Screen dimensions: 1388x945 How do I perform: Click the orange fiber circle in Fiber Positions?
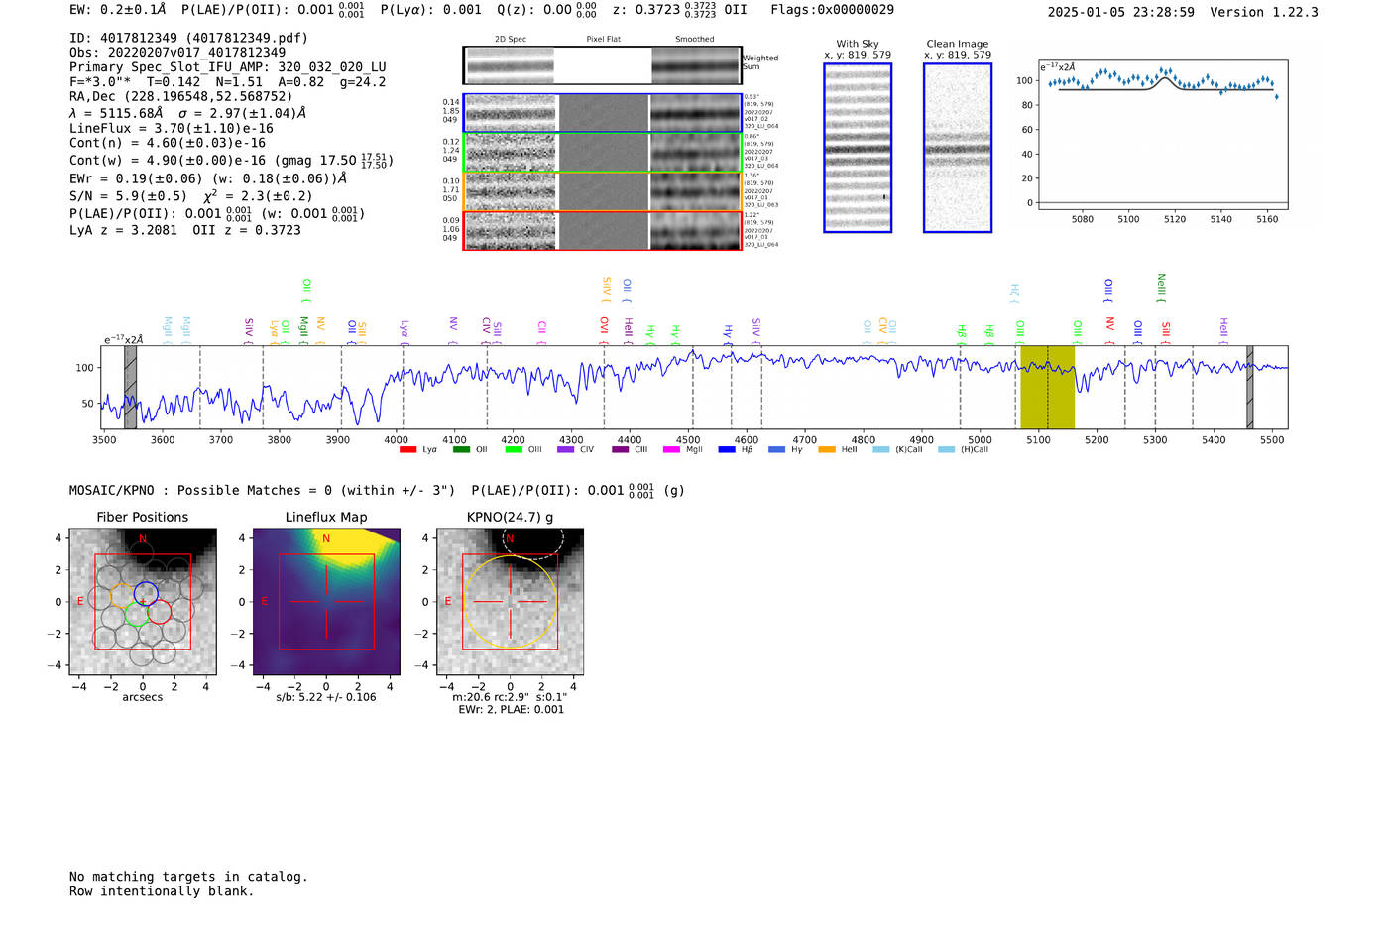click(123, 596)
